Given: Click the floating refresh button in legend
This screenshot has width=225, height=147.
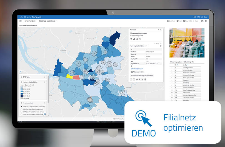Looking at the screenshot, I should click(x=45, y=114).
